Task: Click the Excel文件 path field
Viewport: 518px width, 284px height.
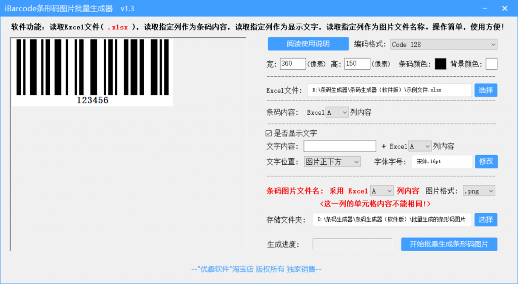Action: click(x=389, y=90)
